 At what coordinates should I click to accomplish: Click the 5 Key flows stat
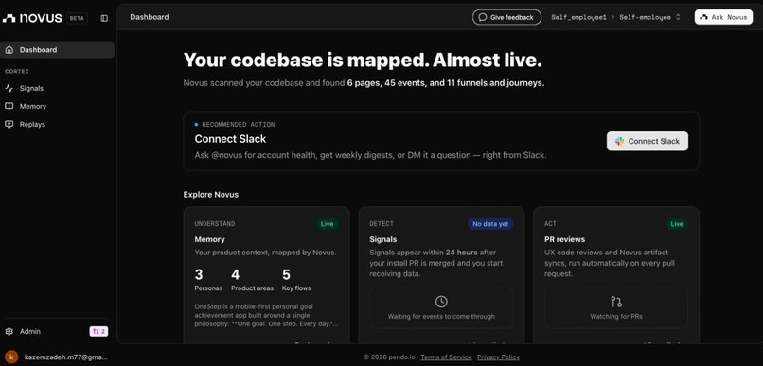(x=296, y=280)
